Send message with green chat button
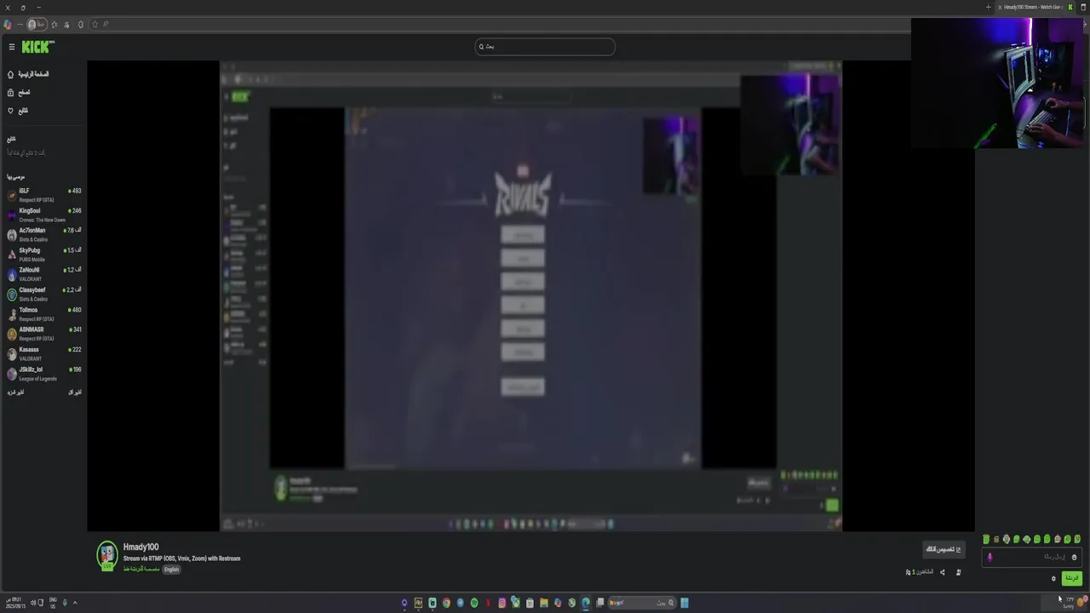 1072,578
